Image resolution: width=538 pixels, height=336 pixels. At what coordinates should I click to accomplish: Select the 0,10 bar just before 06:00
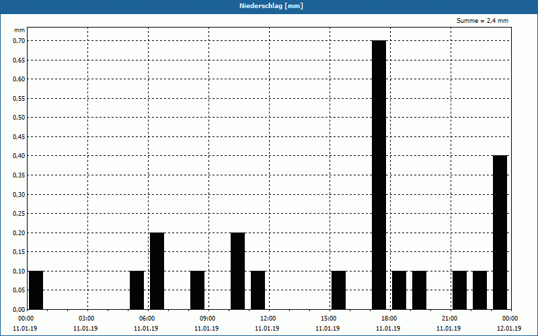click(137, 290)
